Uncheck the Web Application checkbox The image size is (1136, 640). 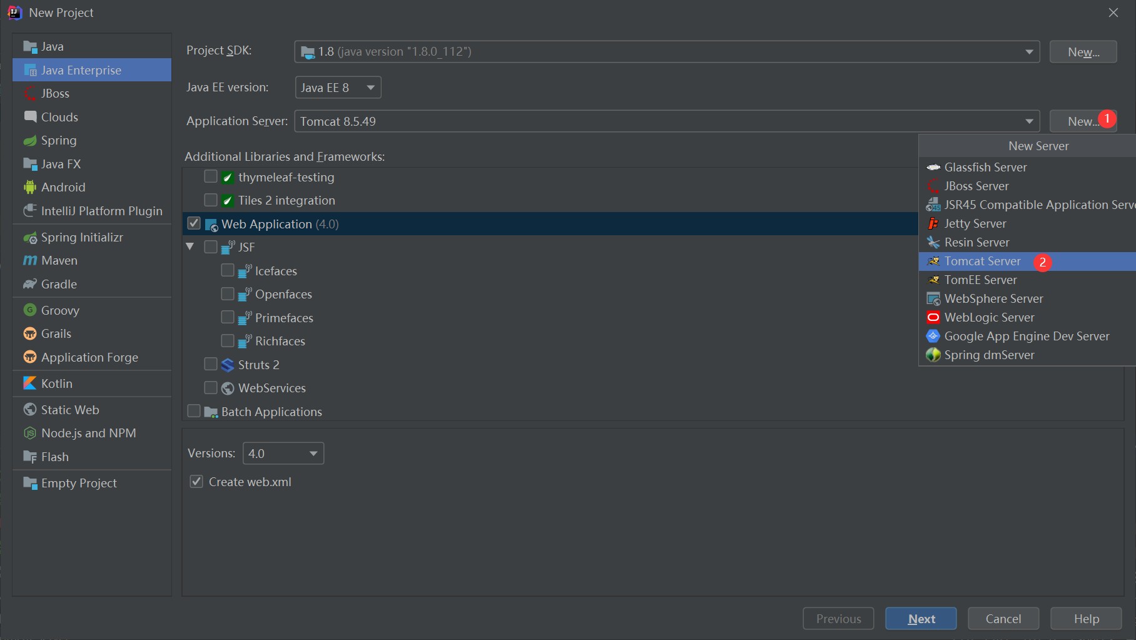(194, 223)
